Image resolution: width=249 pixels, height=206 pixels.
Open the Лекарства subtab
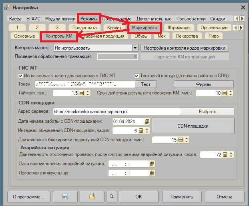187,36
